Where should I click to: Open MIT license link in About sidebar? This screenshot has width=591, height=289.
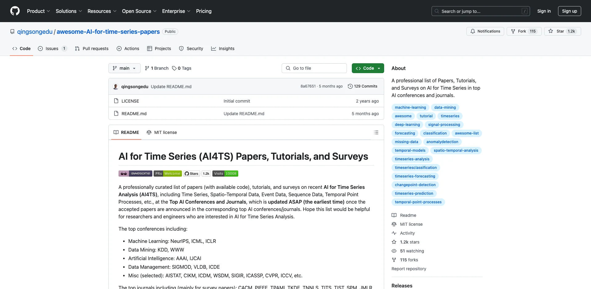click(x=407, y=224)
